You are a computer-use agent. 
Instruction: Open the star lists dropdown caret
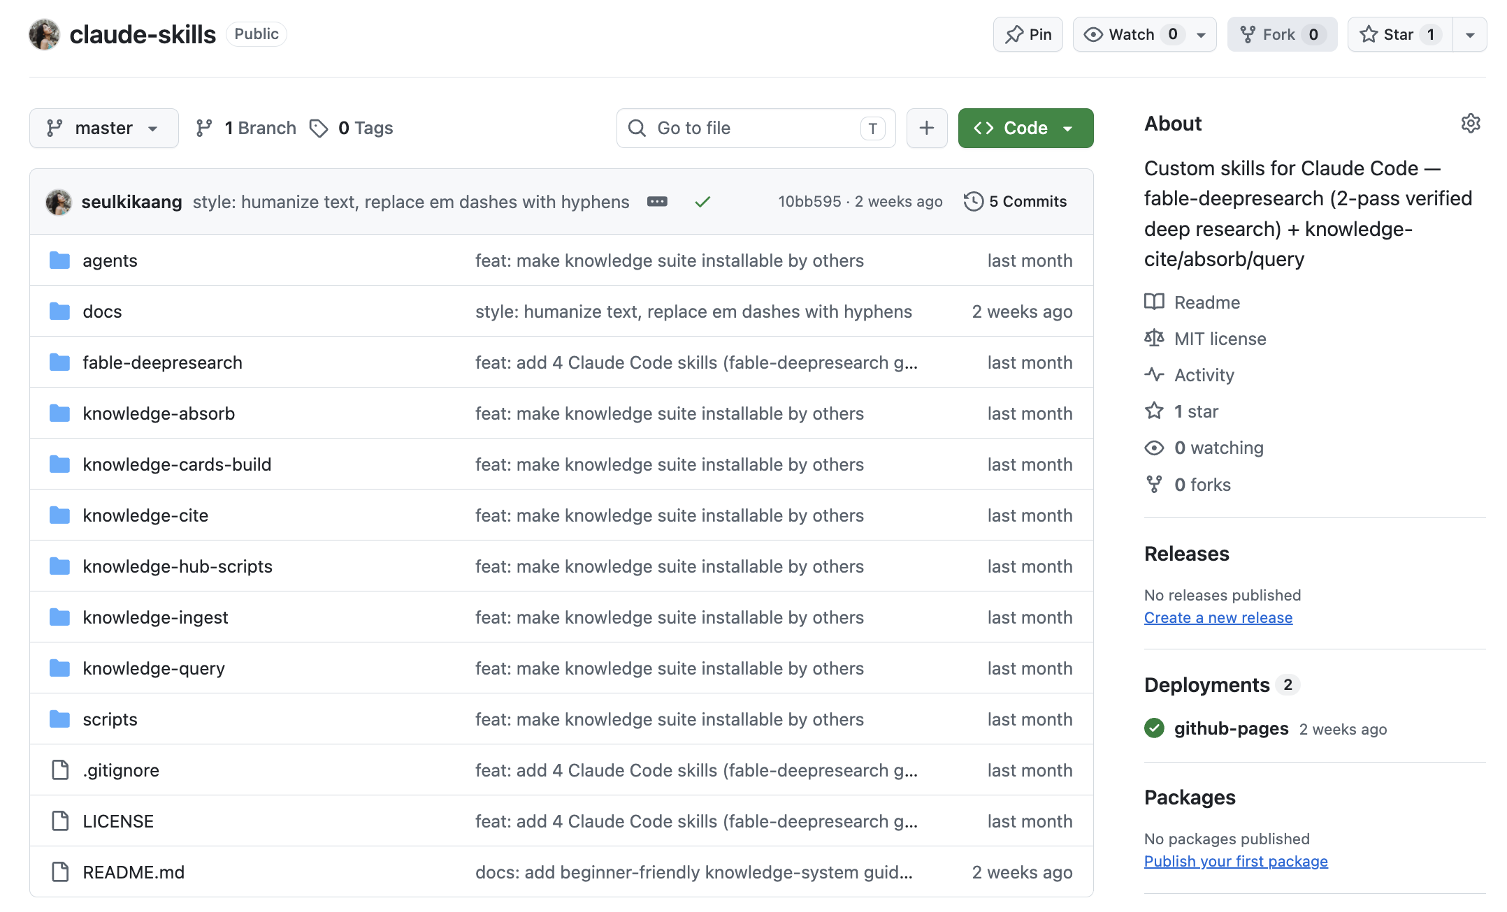[x=1470, y=34]
